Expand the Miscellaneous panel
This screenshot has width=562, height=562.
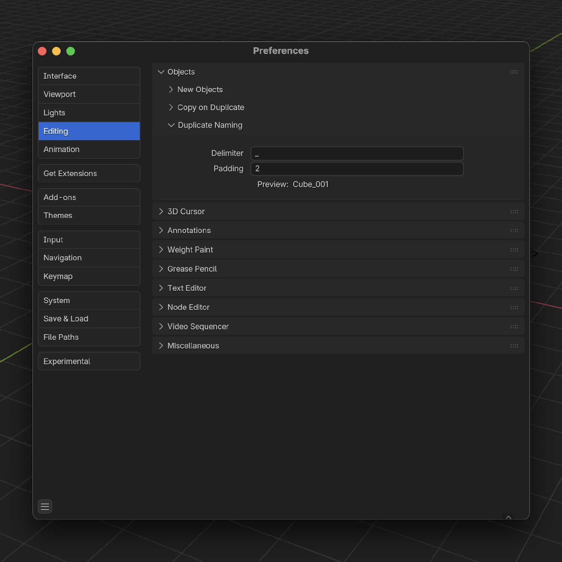coord(161,346)
